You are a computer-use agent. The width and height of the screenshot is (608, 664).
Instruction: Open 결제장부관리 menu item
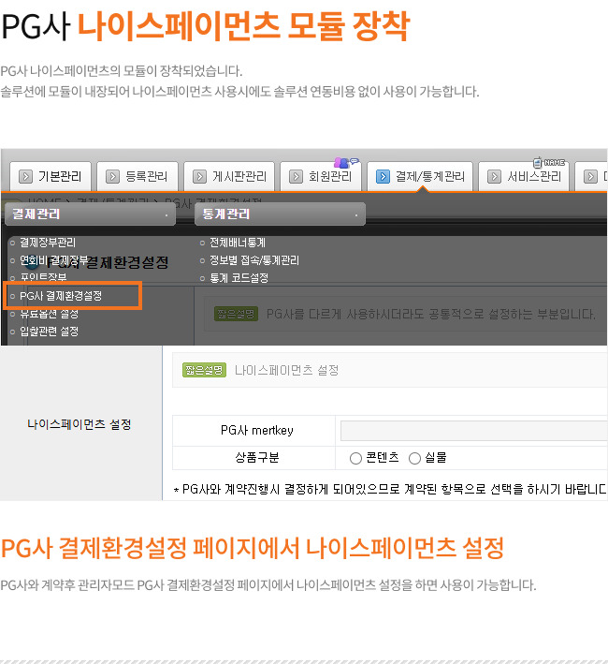(48, 243)
